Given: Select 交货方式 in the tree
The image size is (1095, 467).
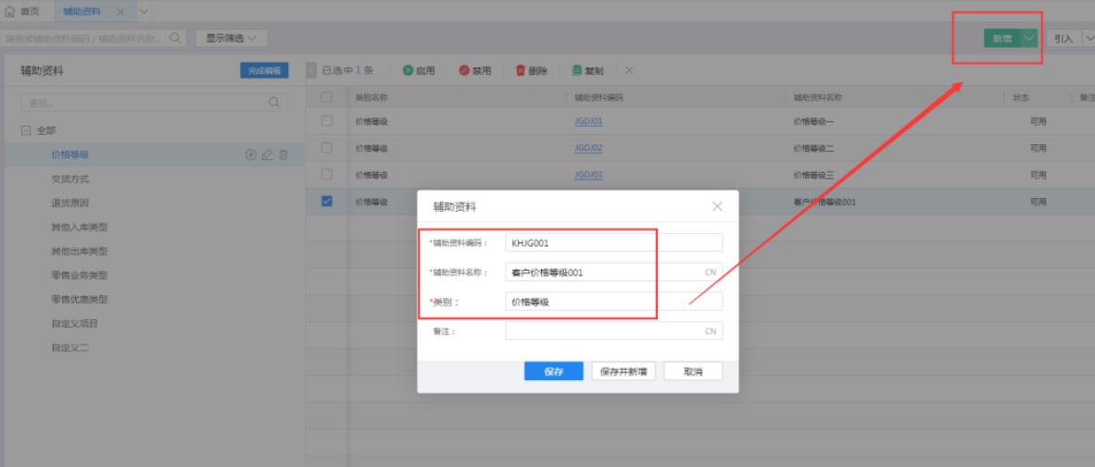Looking at the screenshot, I should (x=69, y=179).
